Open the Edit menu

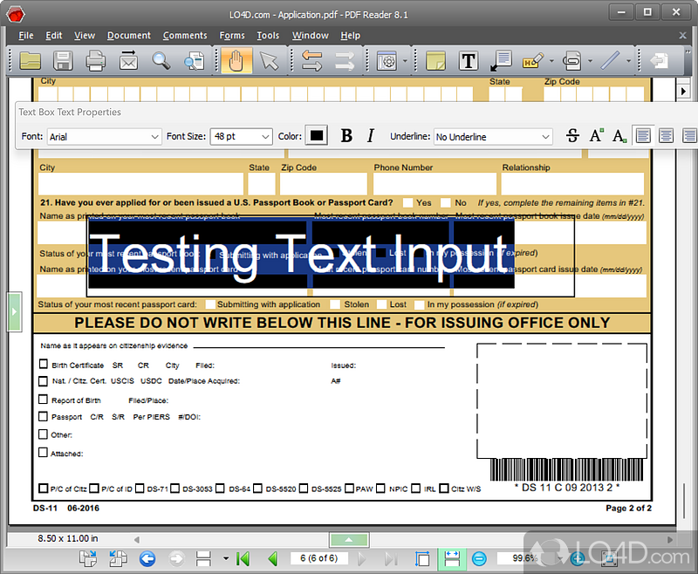coord(54,36)
